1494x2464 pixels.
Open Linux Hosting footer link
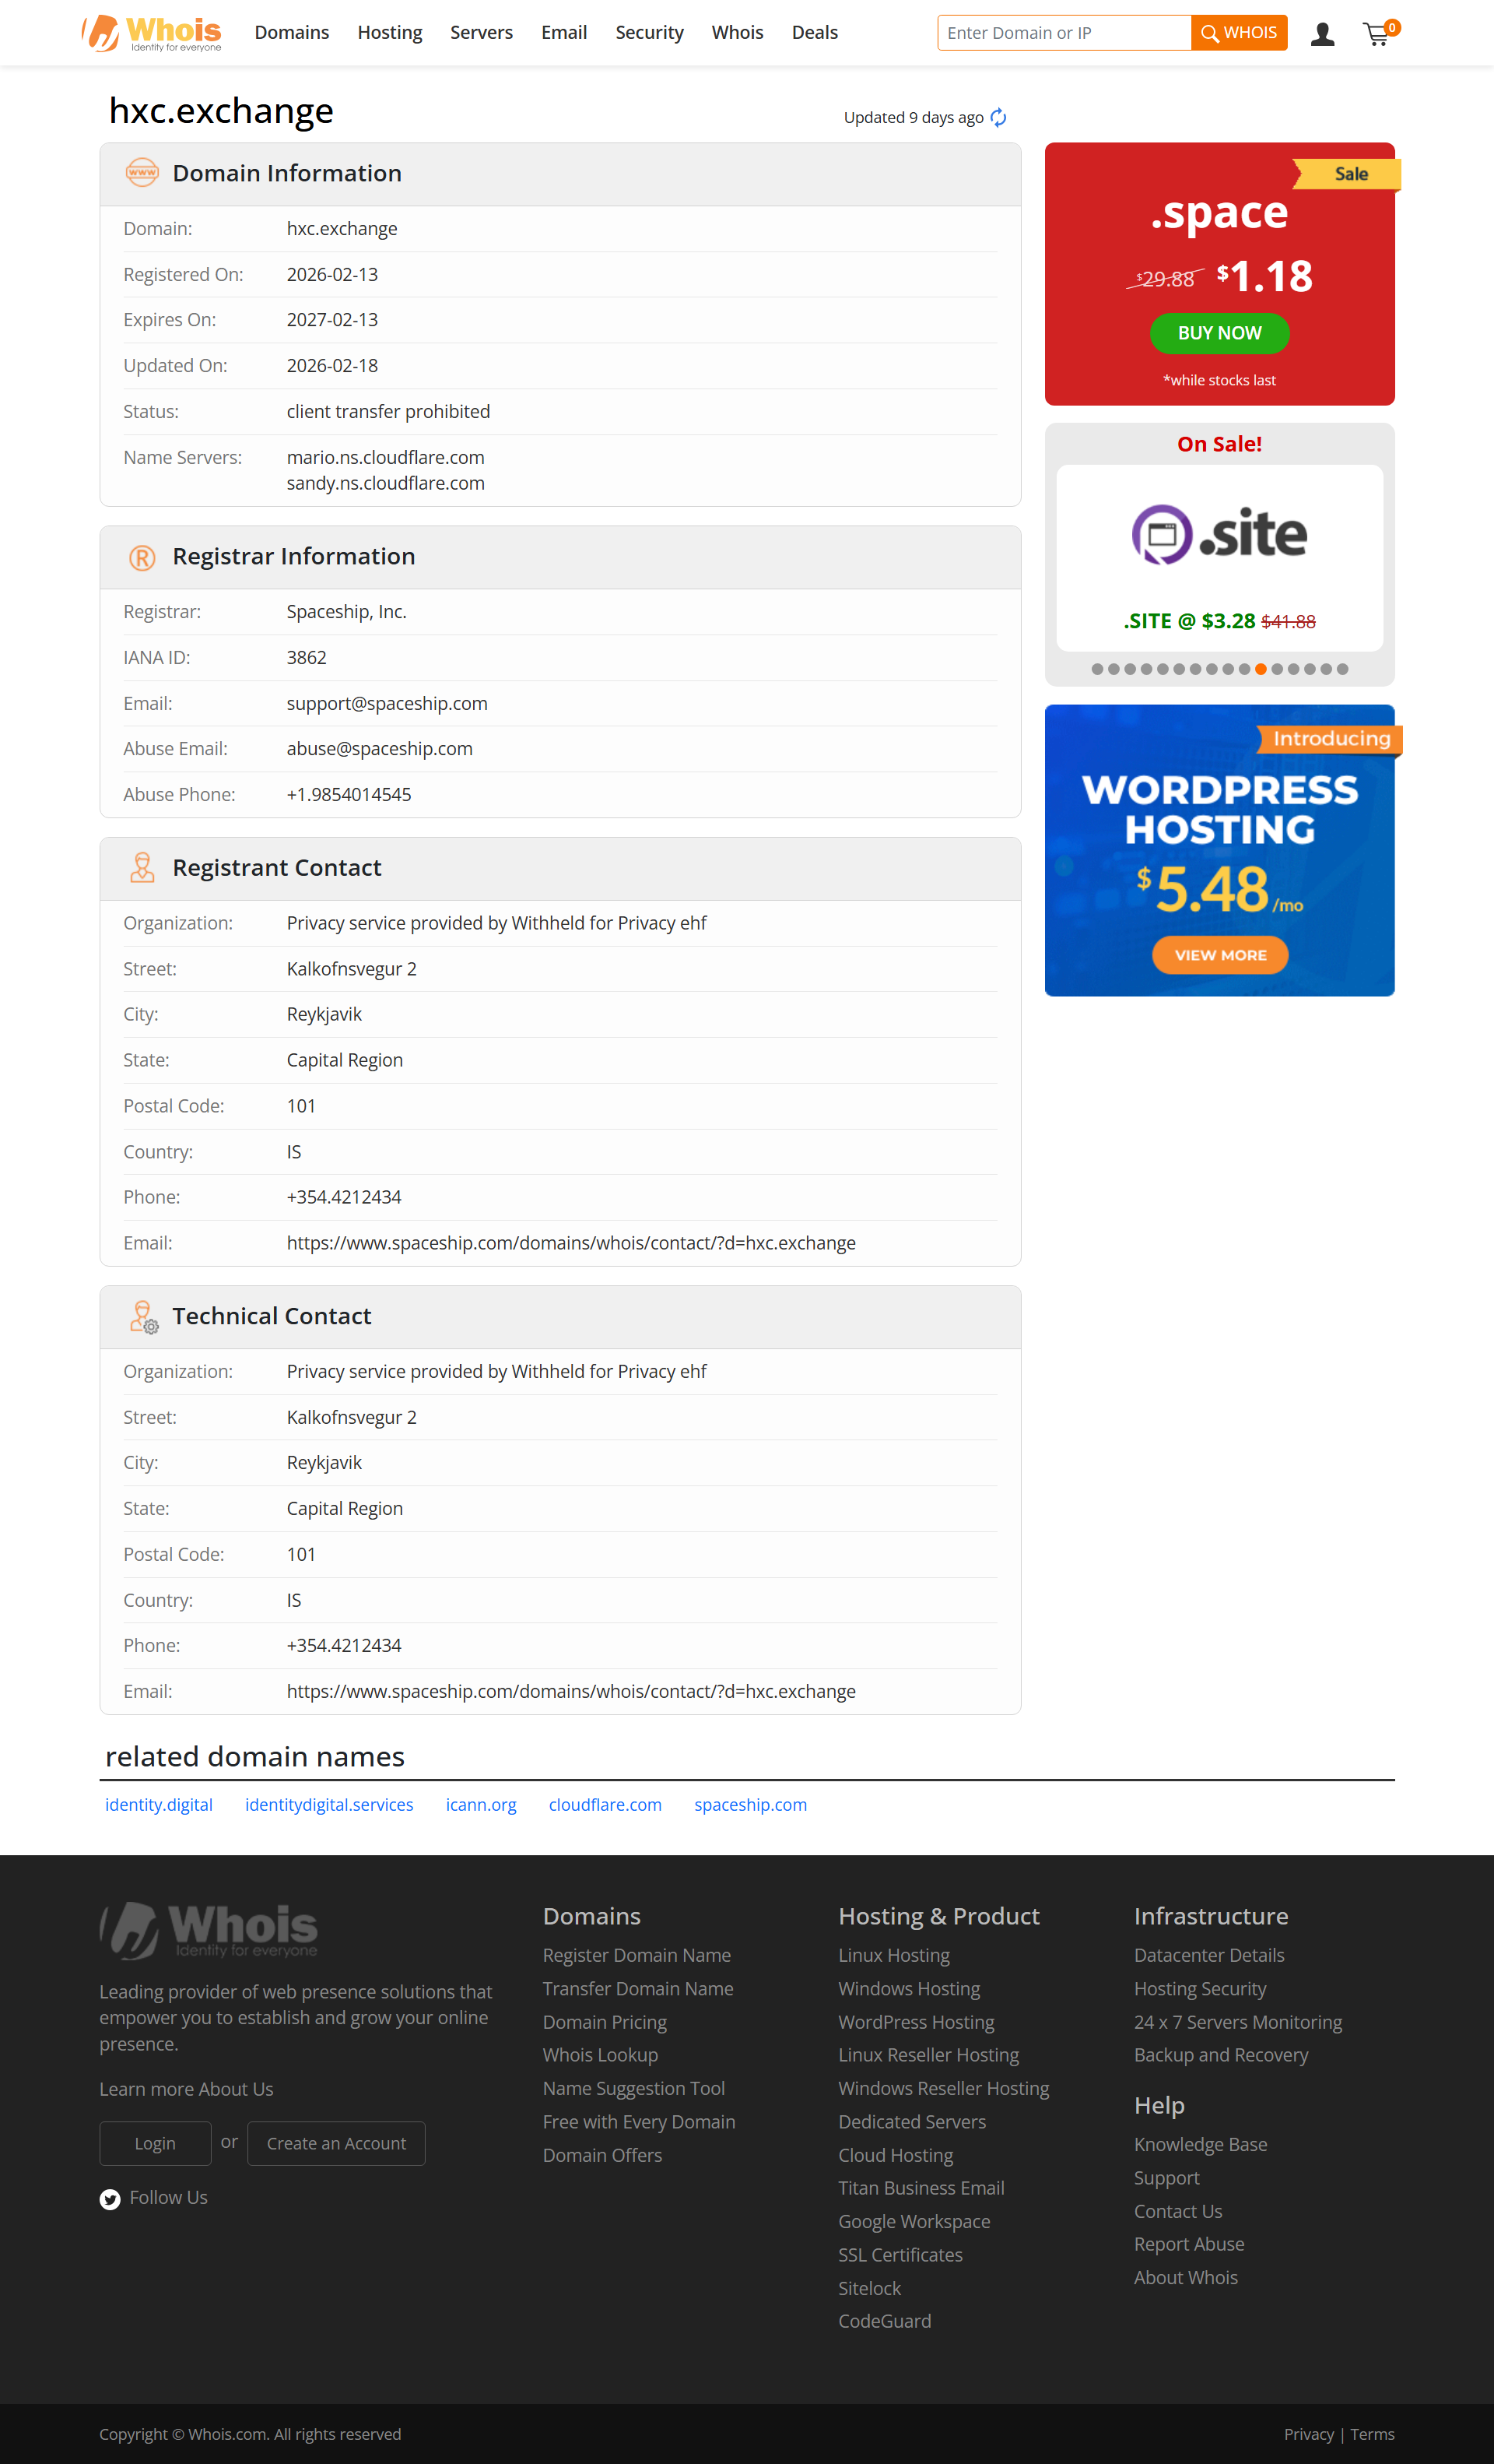click(893, 1956)
